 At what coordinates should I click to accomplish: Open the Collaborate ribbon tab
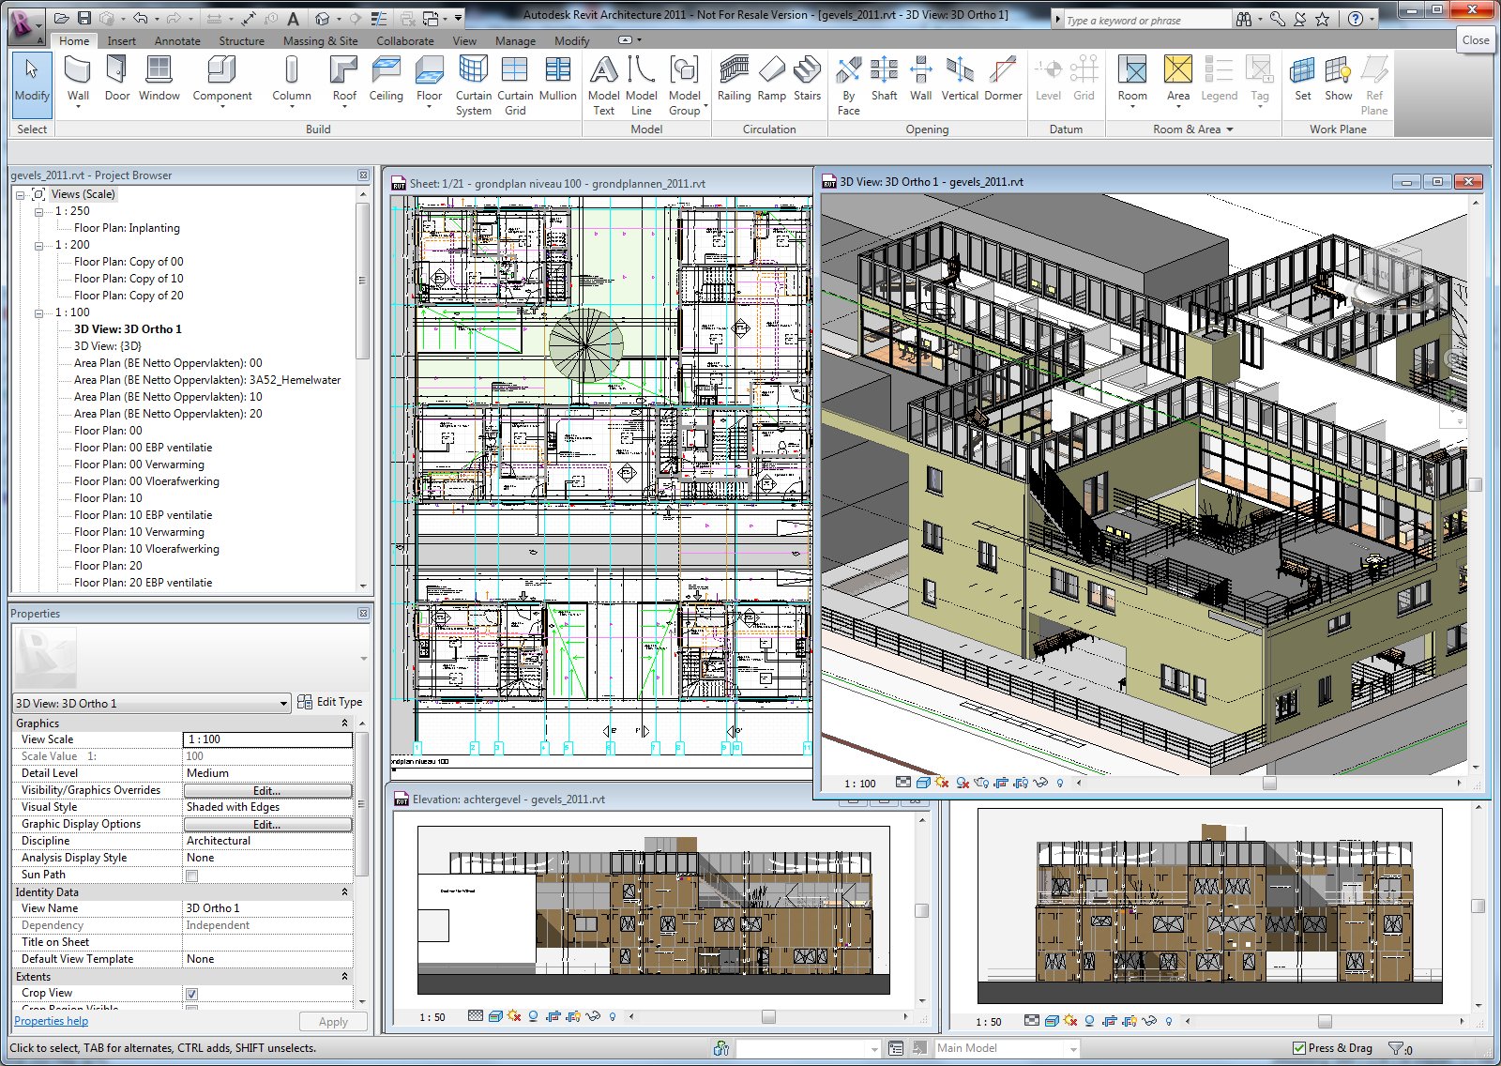click(x=405, y=41)
